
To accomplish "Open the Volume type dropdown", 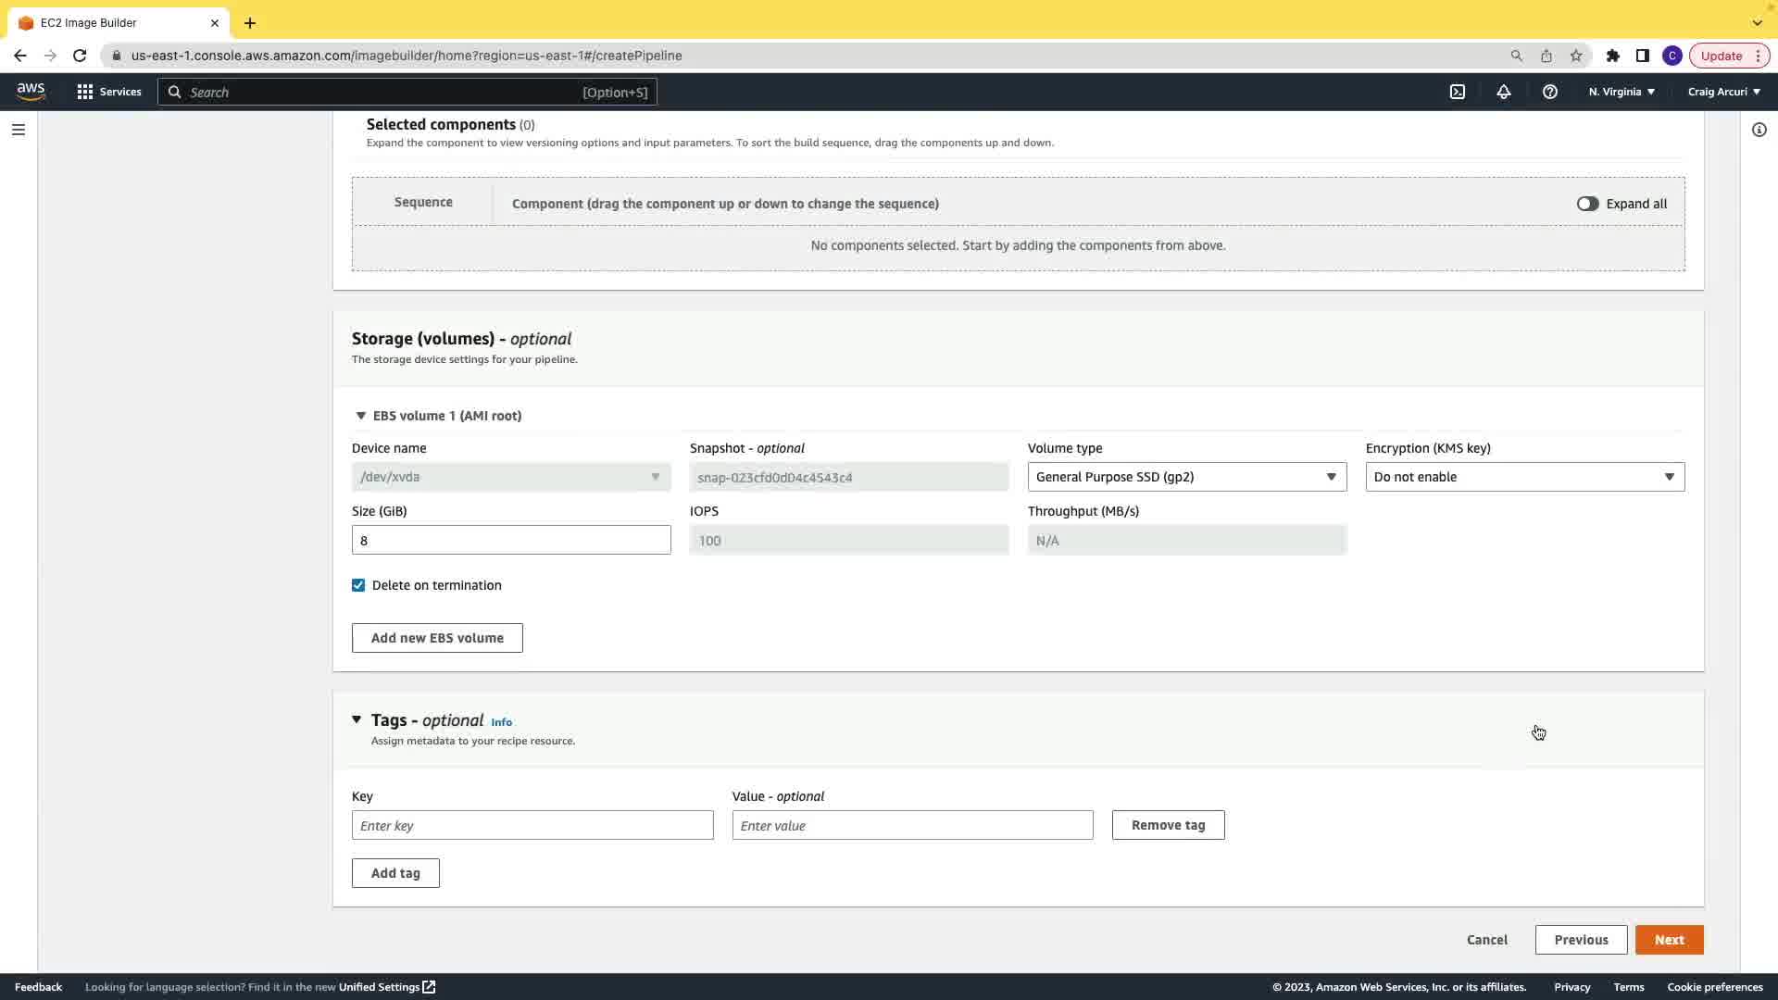I will [x=1186, y=477].
